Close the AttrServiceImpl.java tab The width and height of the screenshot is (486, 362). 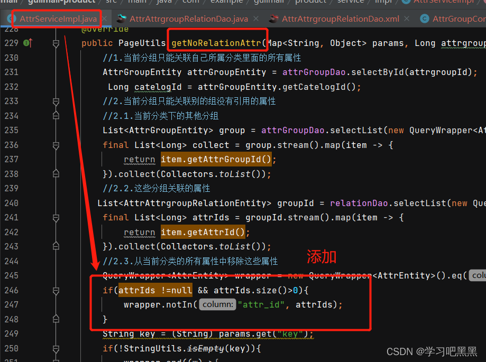pos(105,19)
